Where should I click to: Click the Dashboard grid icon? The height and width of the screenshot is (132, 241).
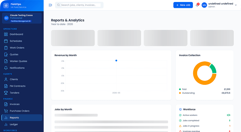pyautogui.click(x=6, y=34)
